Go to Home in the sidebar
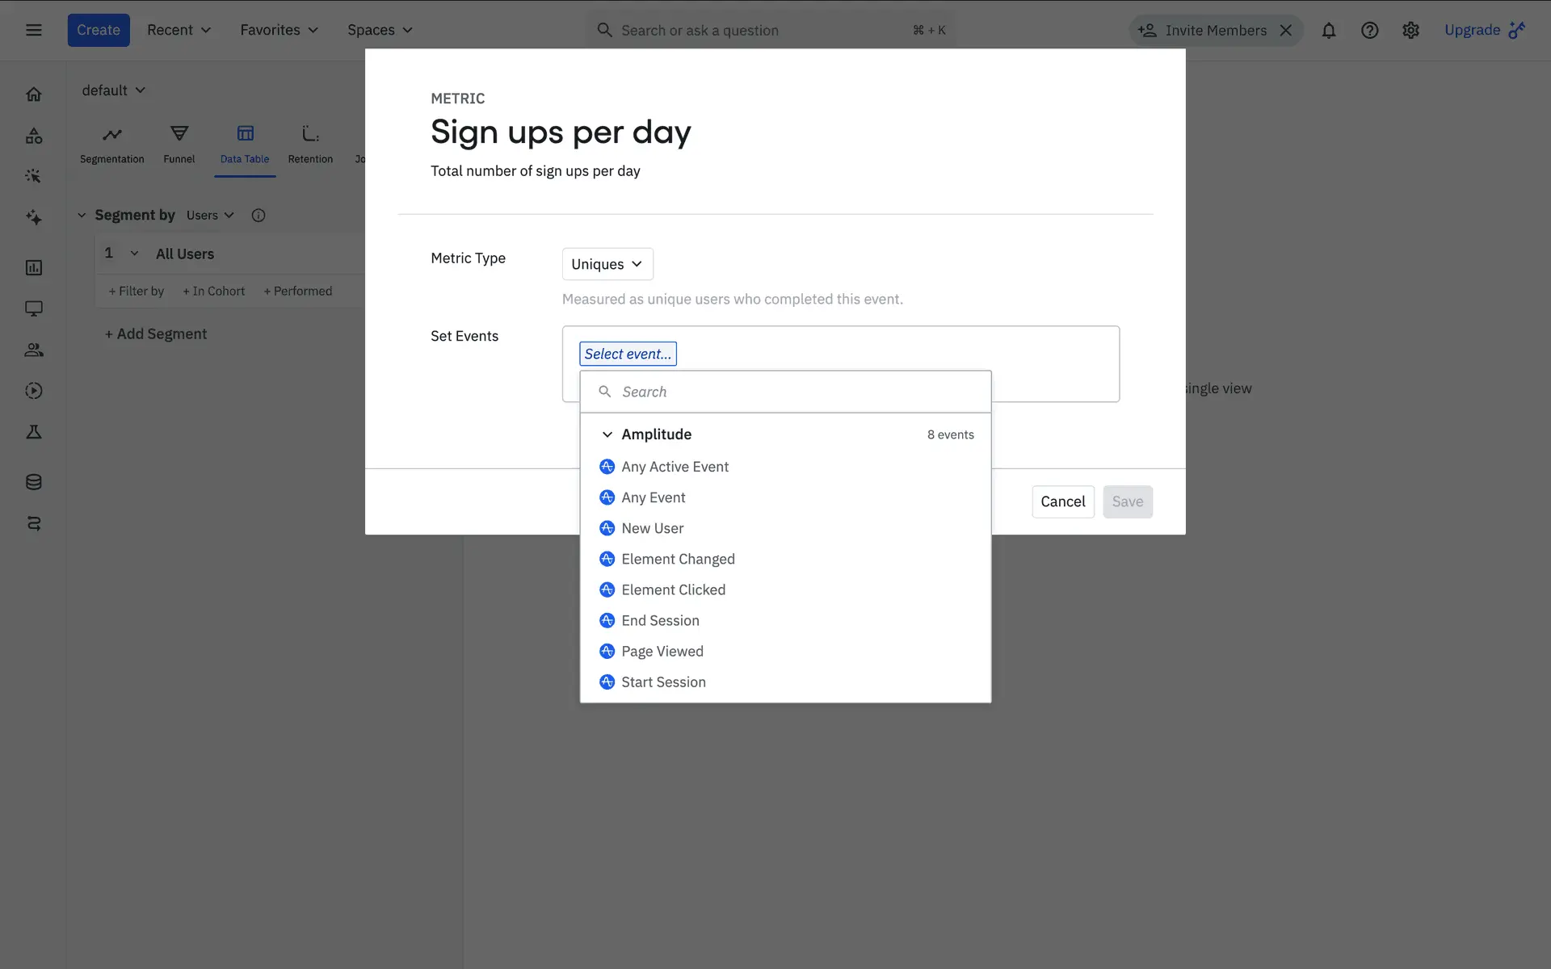Image resolution: width=1551 pixels, height=969 pixels. click(x=33, y=94)
